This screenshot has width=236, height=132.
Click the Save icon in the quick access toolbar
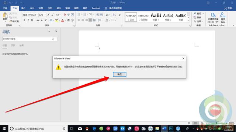click(5, 3)
